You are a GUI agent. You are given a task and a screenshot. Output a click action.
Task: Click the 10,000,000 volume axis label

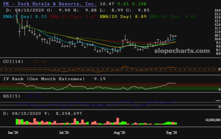pos(210,120)
